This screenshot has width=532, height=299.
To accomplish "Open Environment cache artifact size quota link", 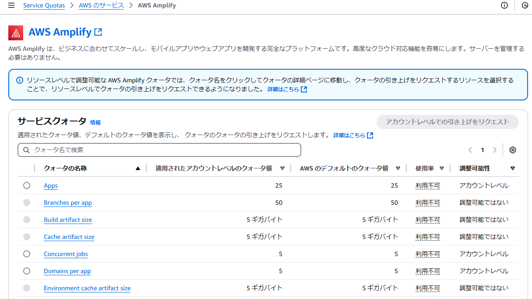I will coord(87,288).
